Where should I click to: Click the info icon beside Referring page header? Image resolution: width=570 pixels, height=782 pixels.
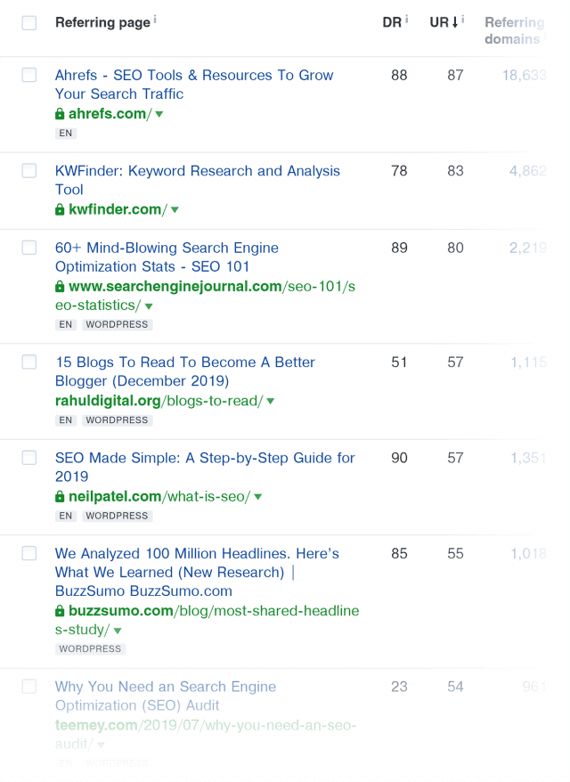(x=155, y=20)
